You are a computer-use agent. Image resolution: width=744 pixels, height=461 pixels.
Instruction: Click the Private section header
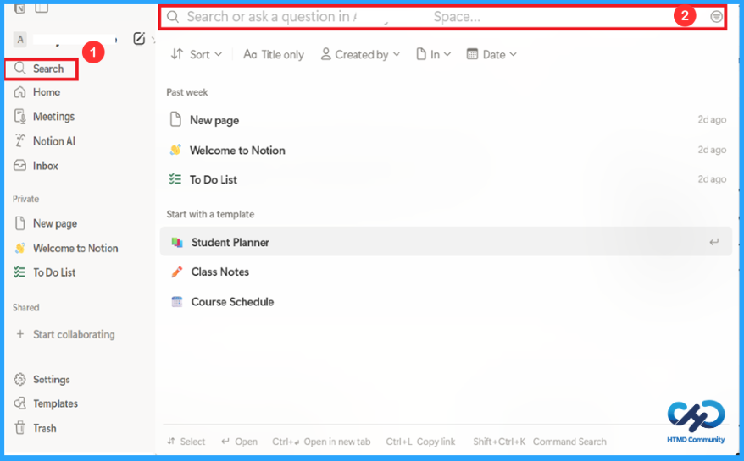coord(25,199)
